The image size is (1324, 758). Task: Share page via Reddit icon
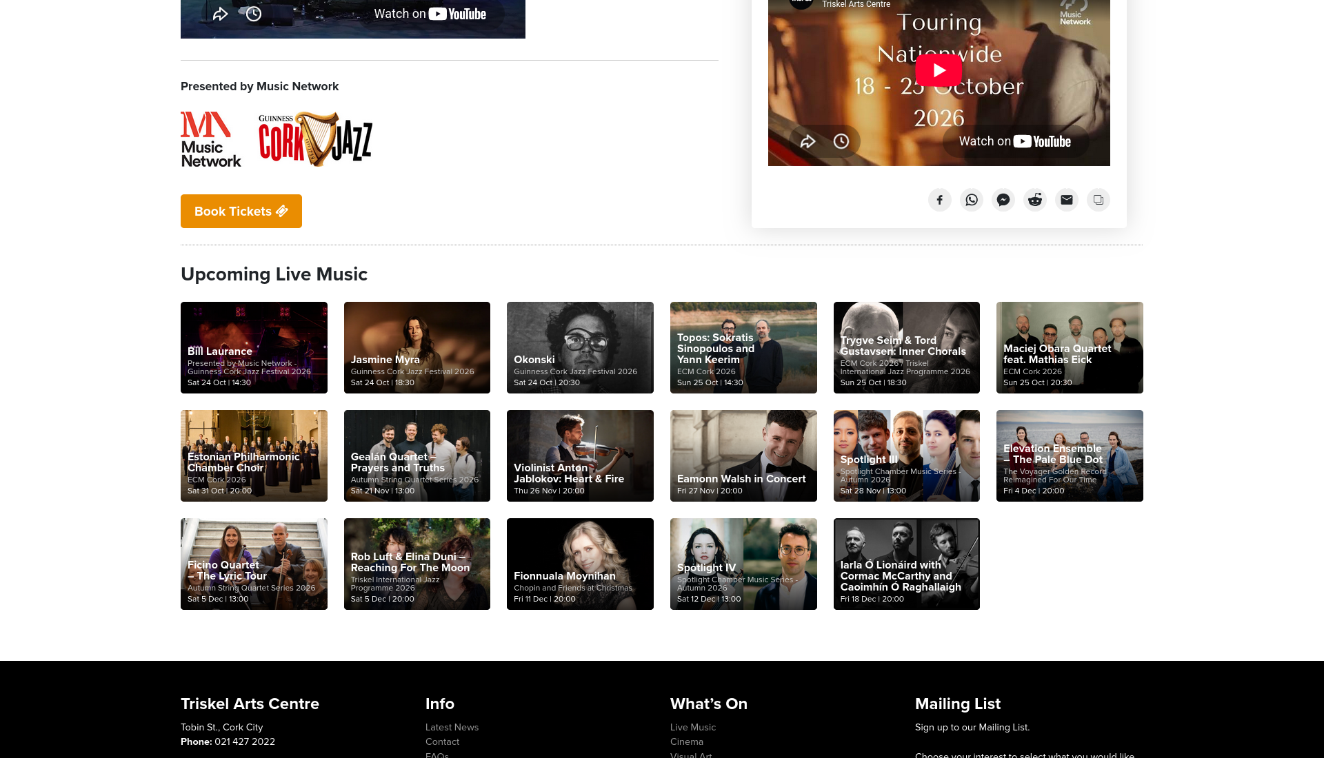pos(1034,200)
